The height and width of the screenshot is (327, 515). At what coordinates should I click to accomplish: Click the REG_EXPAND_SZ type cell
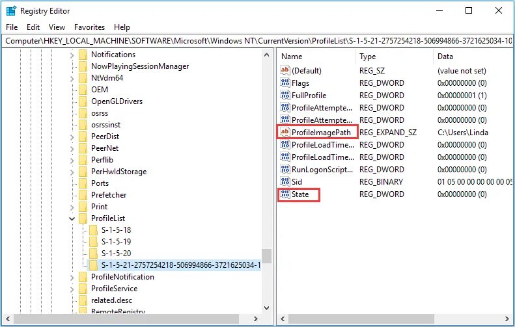coord(388,133)
